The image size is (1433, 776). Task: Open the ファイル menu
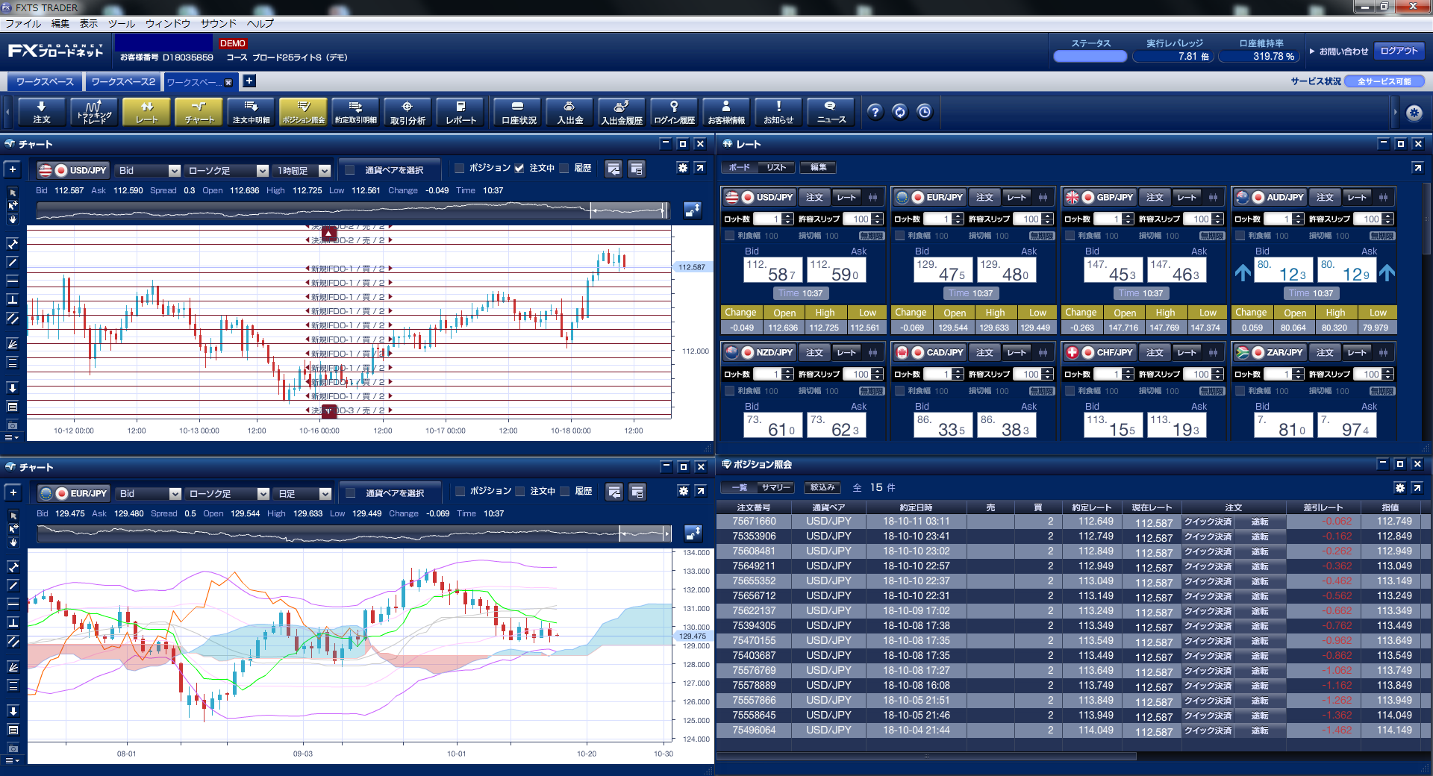tap(23, 23)
